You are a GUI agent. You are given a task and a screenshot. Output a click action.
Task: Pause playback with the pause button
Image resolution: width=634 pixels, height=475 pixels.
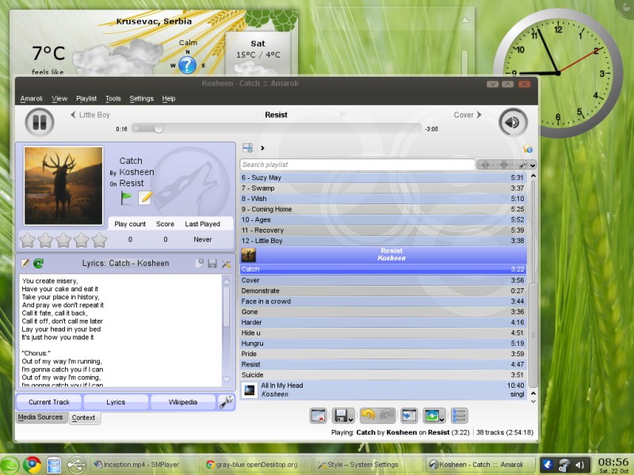40,123
